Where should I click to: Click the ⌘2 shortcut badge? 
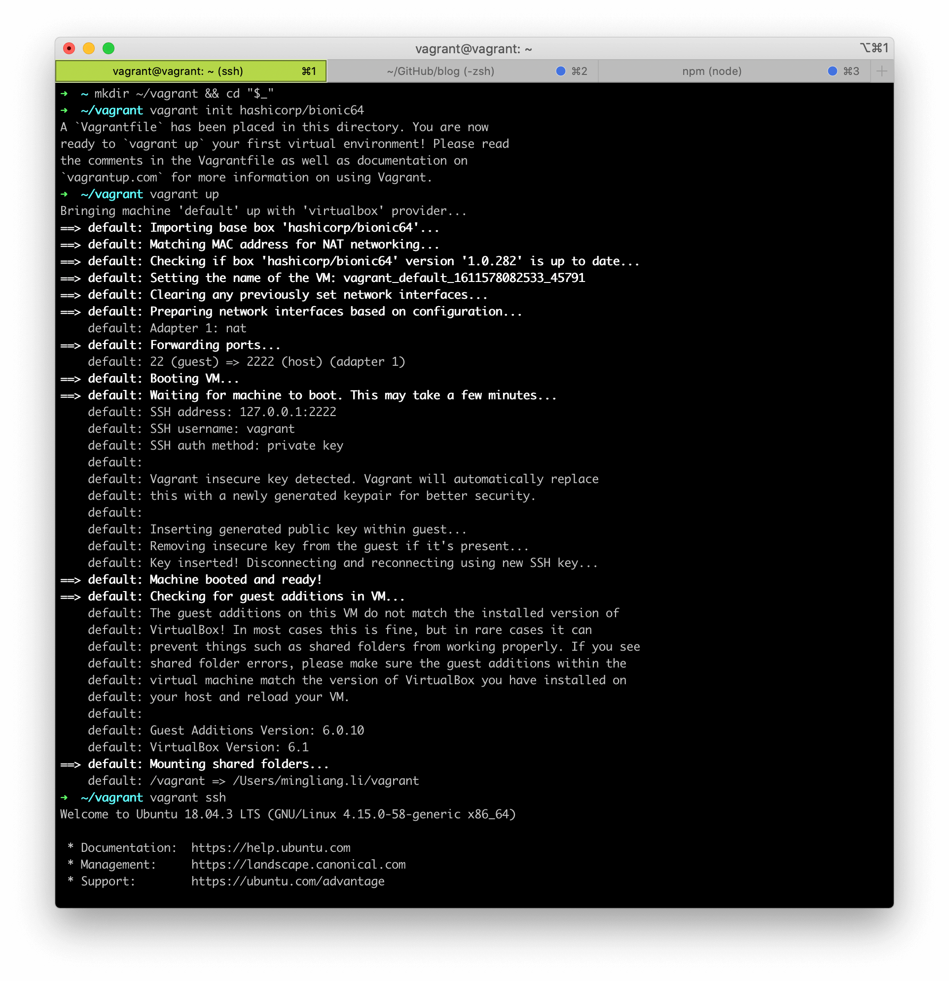(580, 71)
